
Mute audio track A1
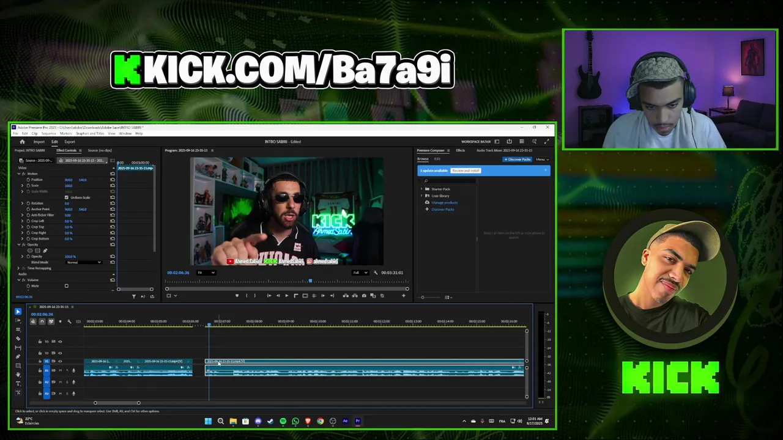click(x=61, y=370)
